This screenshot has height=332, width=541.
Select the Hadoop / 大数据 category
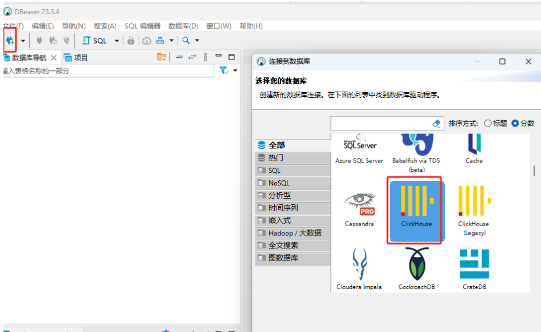[x=293, y=233]
